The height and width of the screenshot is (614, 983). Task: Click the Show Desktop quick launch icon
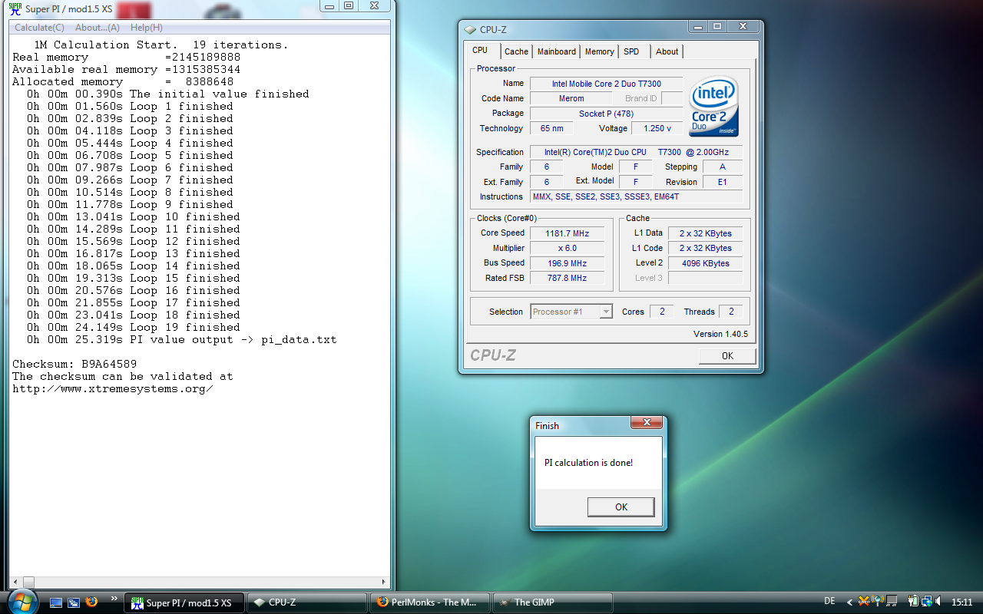(56, 602)
